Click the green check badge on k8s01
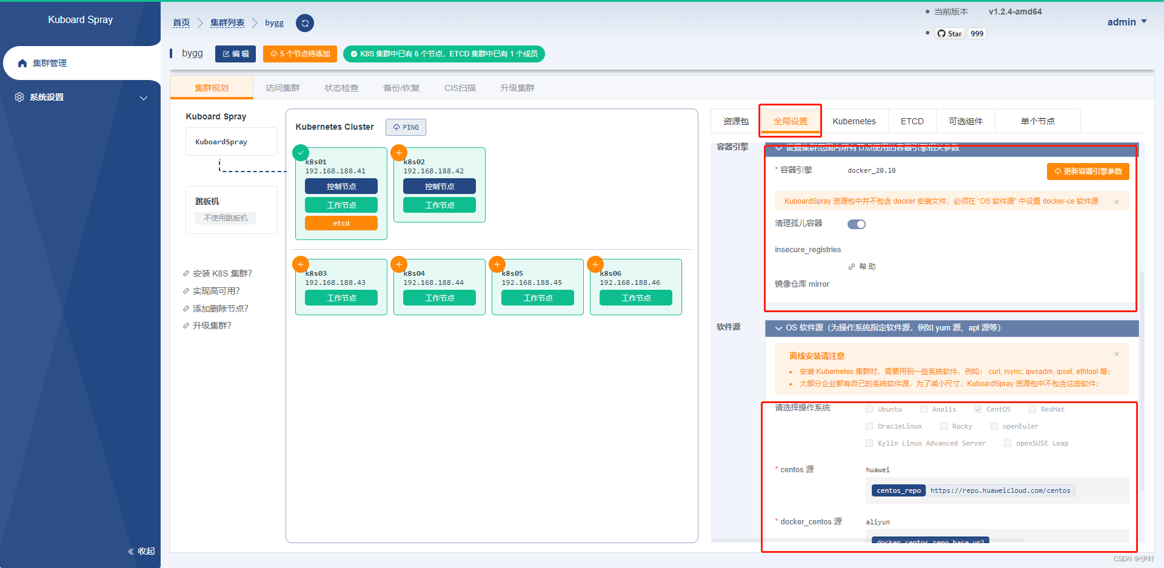This screenshot has height=568, width=1164. pos(301,153)
